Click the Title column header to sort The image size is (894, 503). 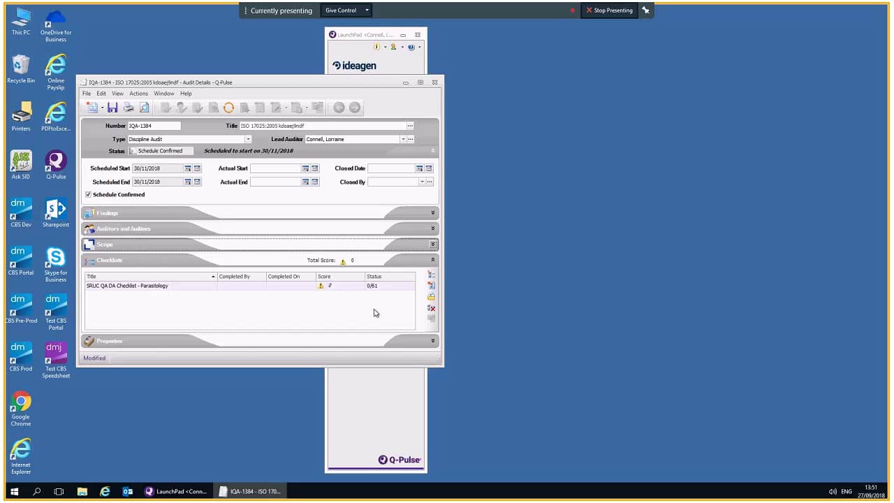[151, 277]
